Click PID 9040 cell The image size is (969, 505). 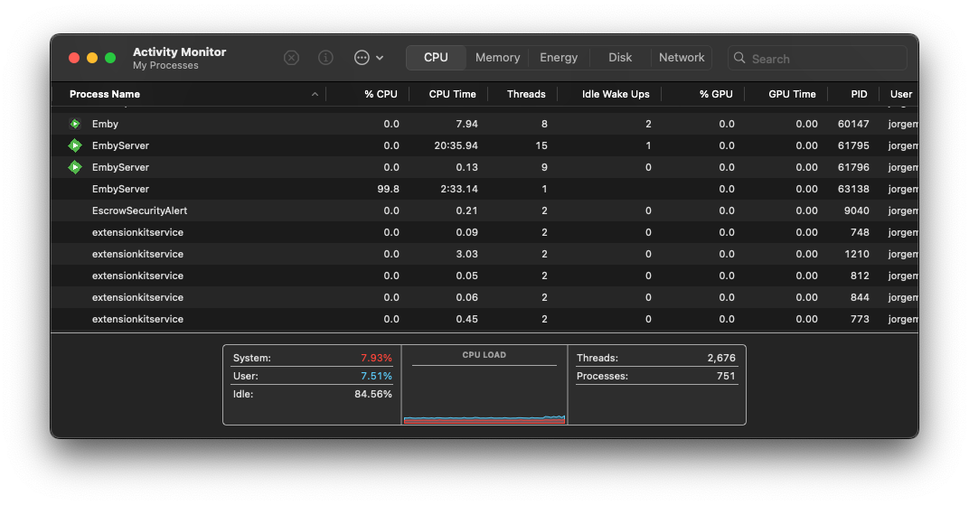tap(857, 210)
